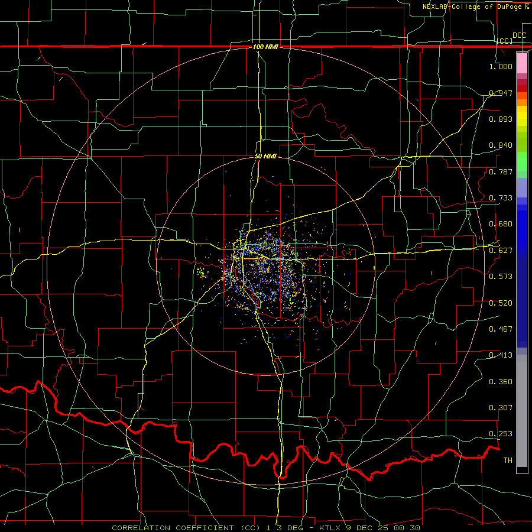Click the 0.413 scale value
Viewport: 532px width, 532px height.
point(501,355)
